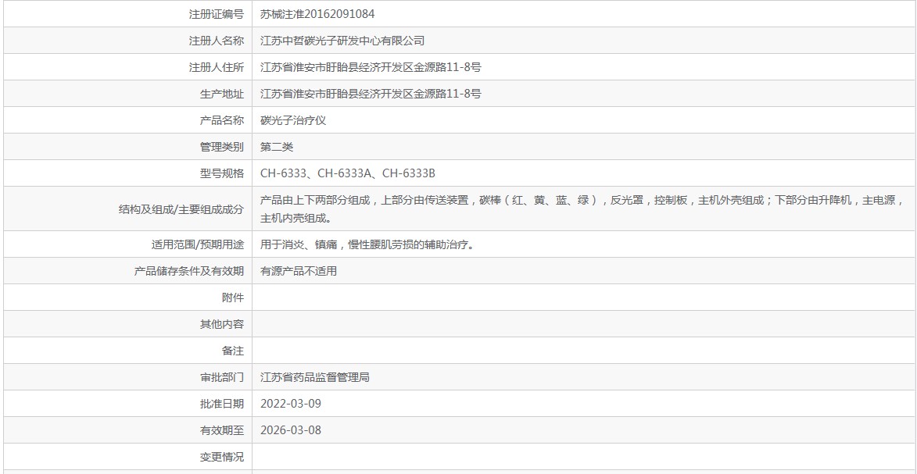Select expiry date 2026-03-08
The width and height of the screenshot is (917, 474).
[x=291, y=431]
